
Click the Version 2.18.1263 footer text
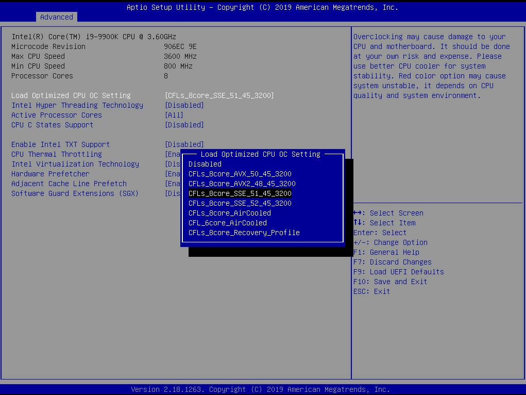260,389
